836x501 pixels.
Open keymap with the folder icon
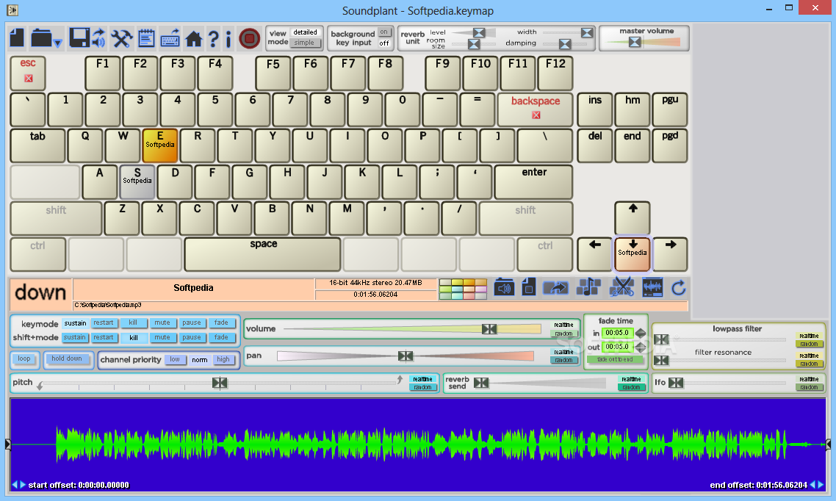coord(41,38)
